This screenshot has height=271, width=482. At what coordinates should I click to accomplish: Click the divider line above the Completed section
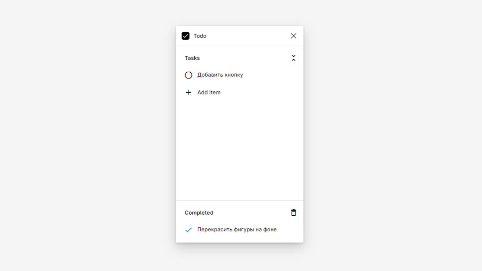(239, 201)
